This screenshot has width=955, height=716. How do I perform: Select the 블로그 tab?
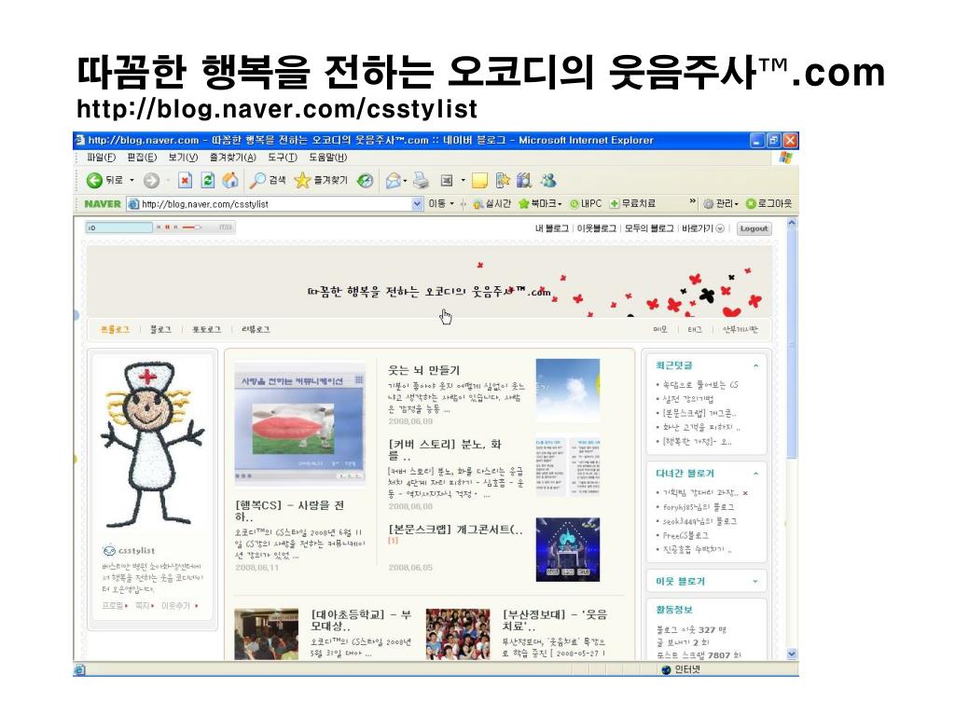(160, 329)
